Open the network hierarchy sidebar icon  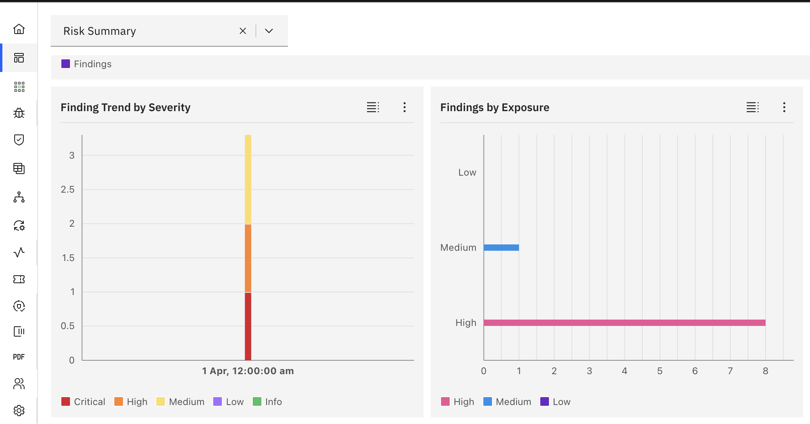(19, 197)
